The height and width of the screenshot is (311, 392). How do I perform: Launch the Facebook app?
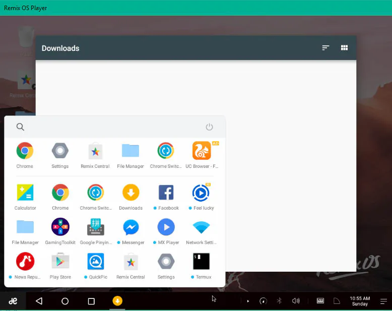tap(166, 193)
